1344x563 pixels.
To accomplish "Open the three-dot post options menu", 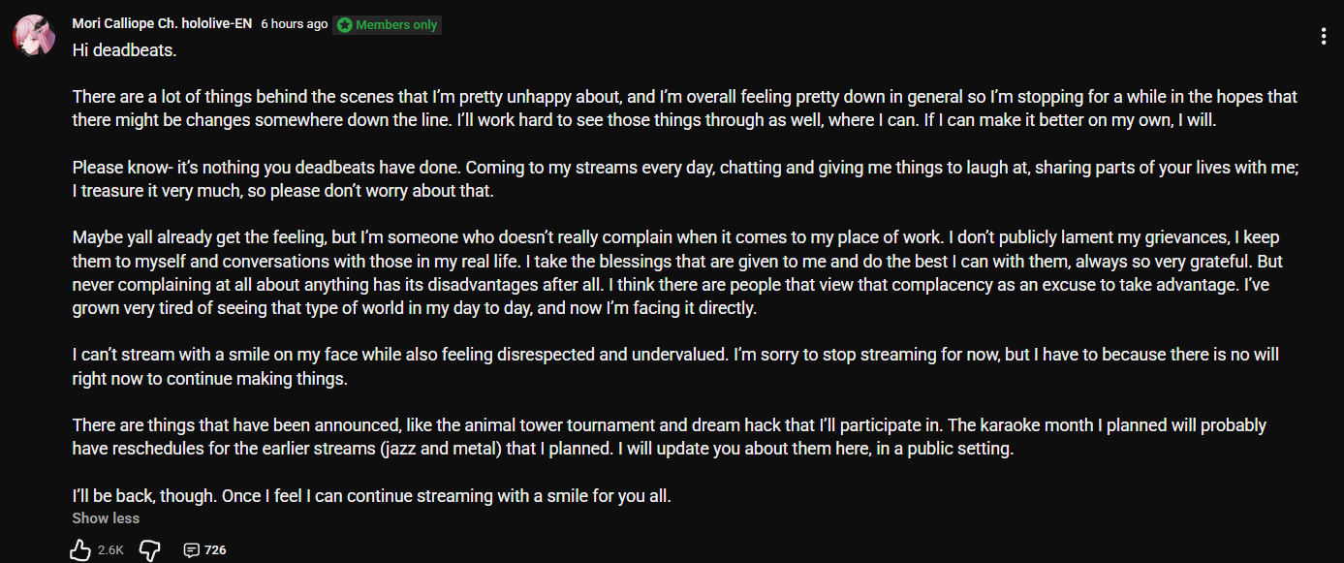I will (x=1323, y=37).
